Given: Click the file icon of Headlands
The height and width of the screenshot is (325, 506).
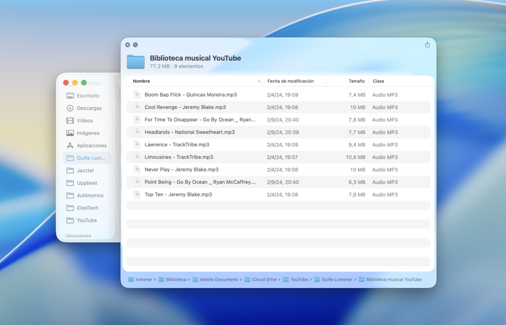Looking at the screenshot, I should tap(137, 132).
